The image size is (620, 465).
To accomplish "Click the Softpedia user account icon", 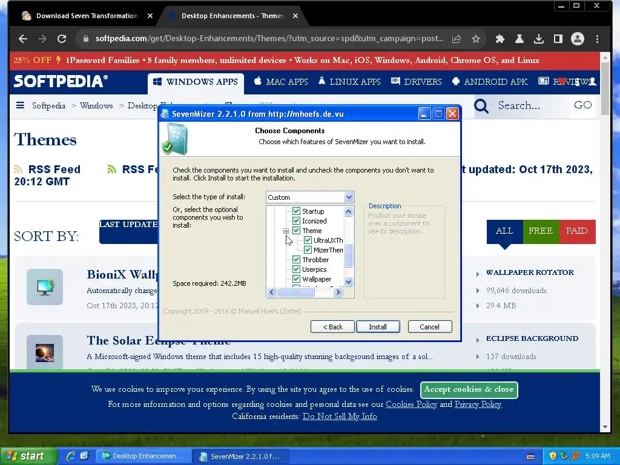I will [592, 82].
